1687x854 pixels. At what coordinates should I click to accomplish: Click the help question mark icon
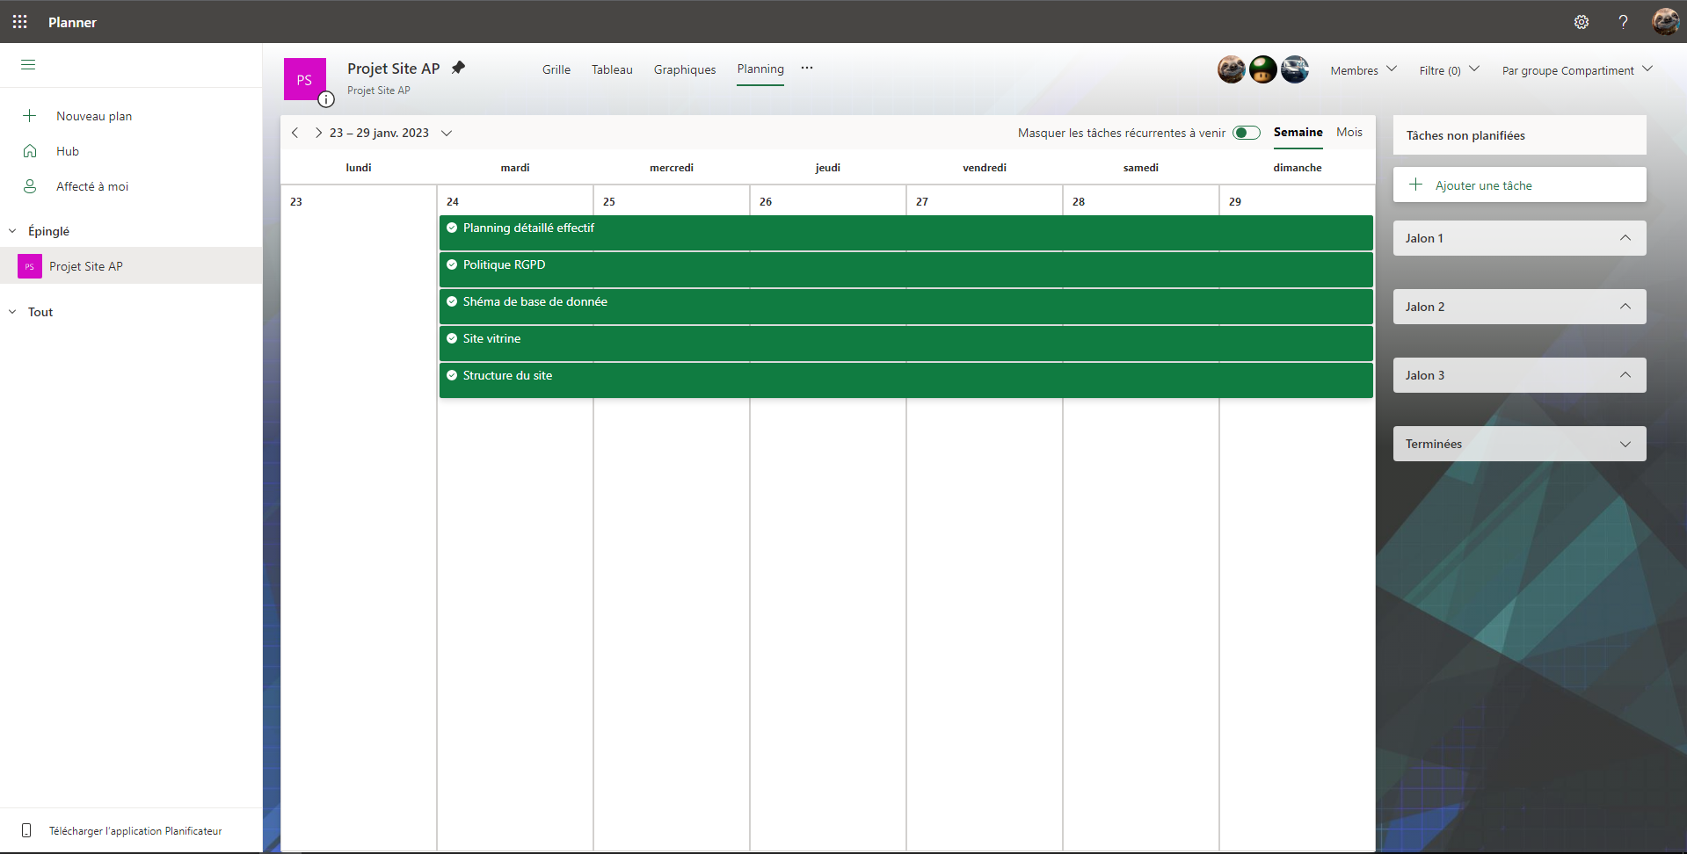click(1623, 22)
